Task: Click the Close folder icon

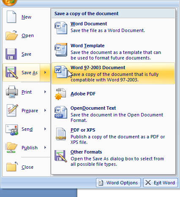Action: click(x=12, y=167)
